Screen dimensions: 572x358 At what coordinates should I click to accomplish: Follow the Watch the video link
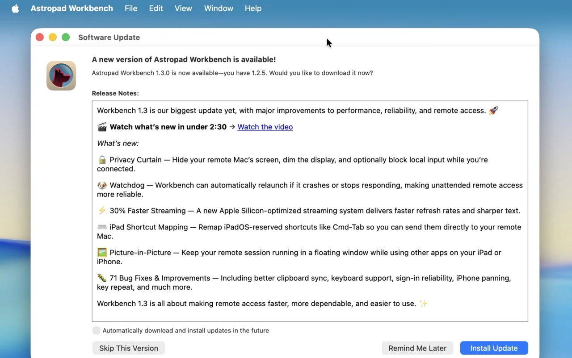265,127
